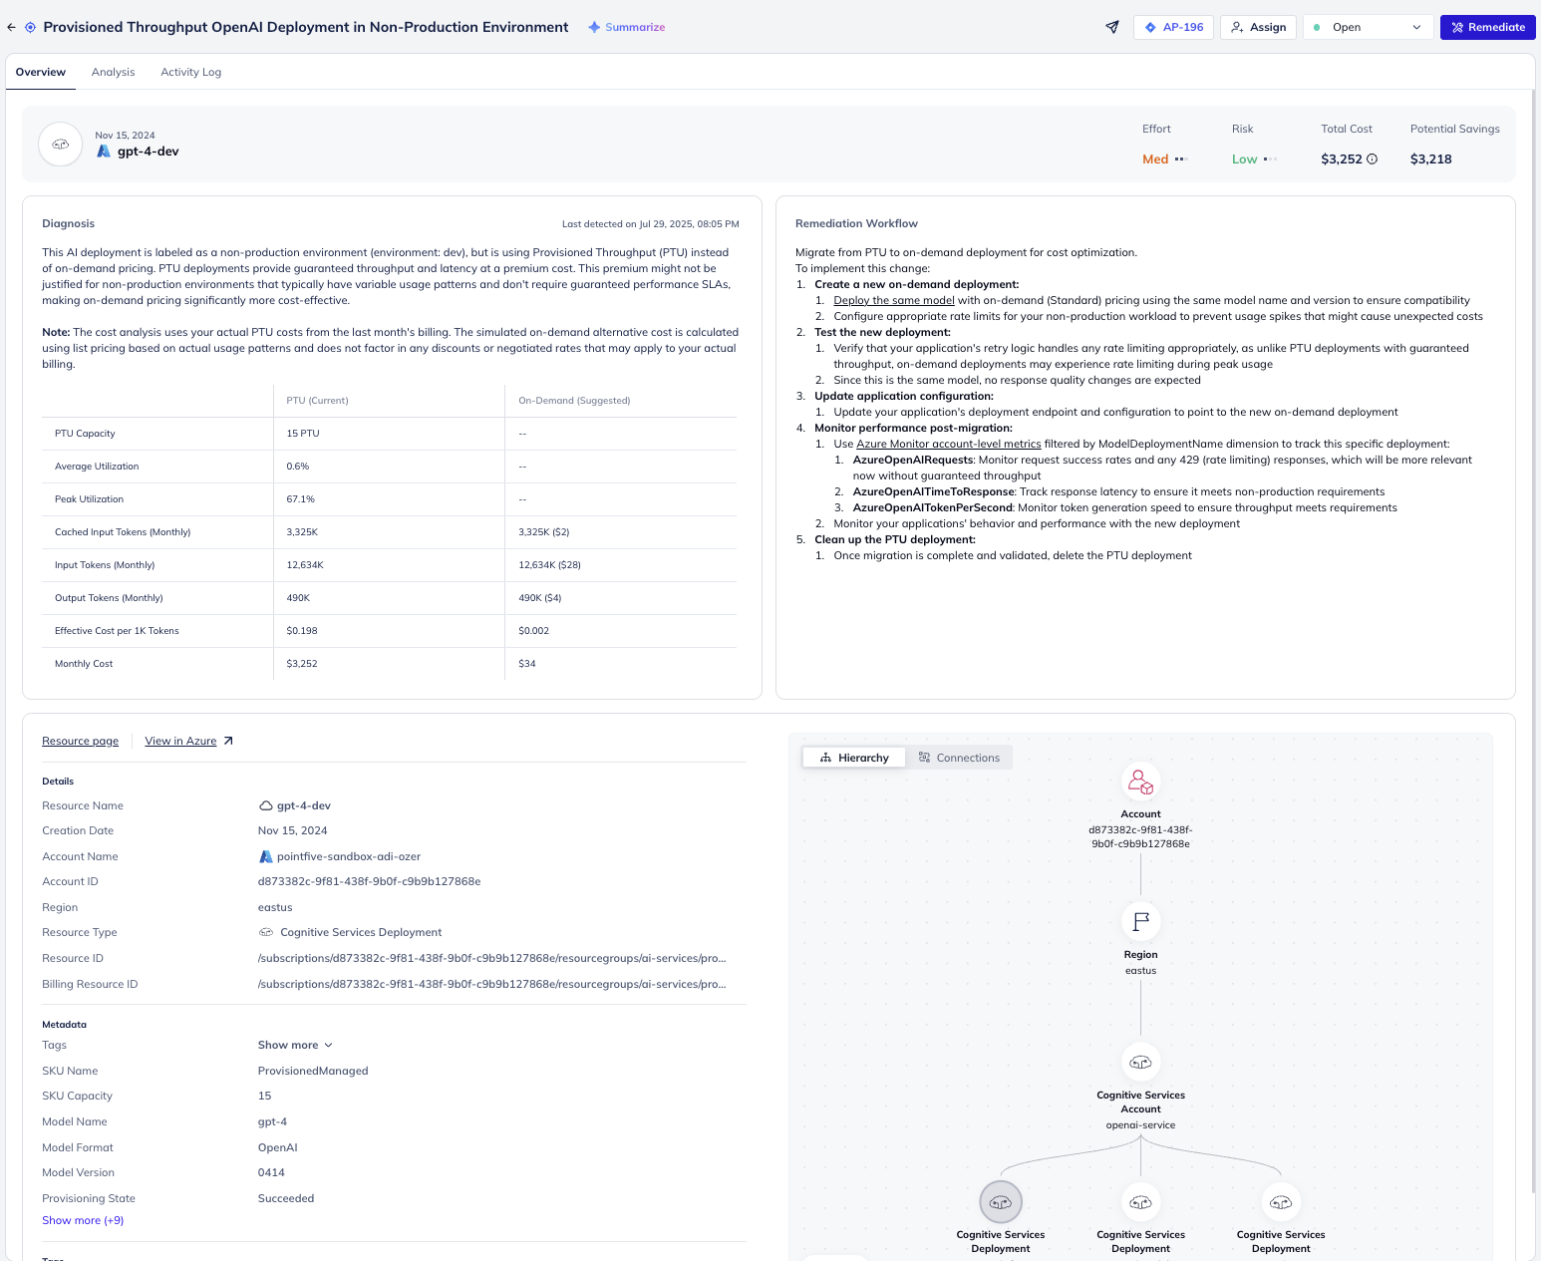Click the PTU (Current) column header
Image resolution: width=1541 pixels, height=1261 pixels.
317,401
